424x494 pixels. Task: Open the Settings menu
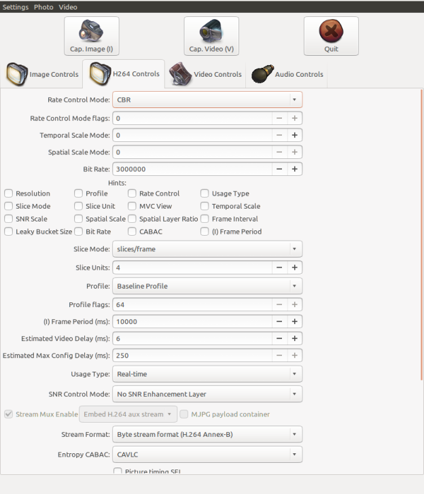click(16, 7)
